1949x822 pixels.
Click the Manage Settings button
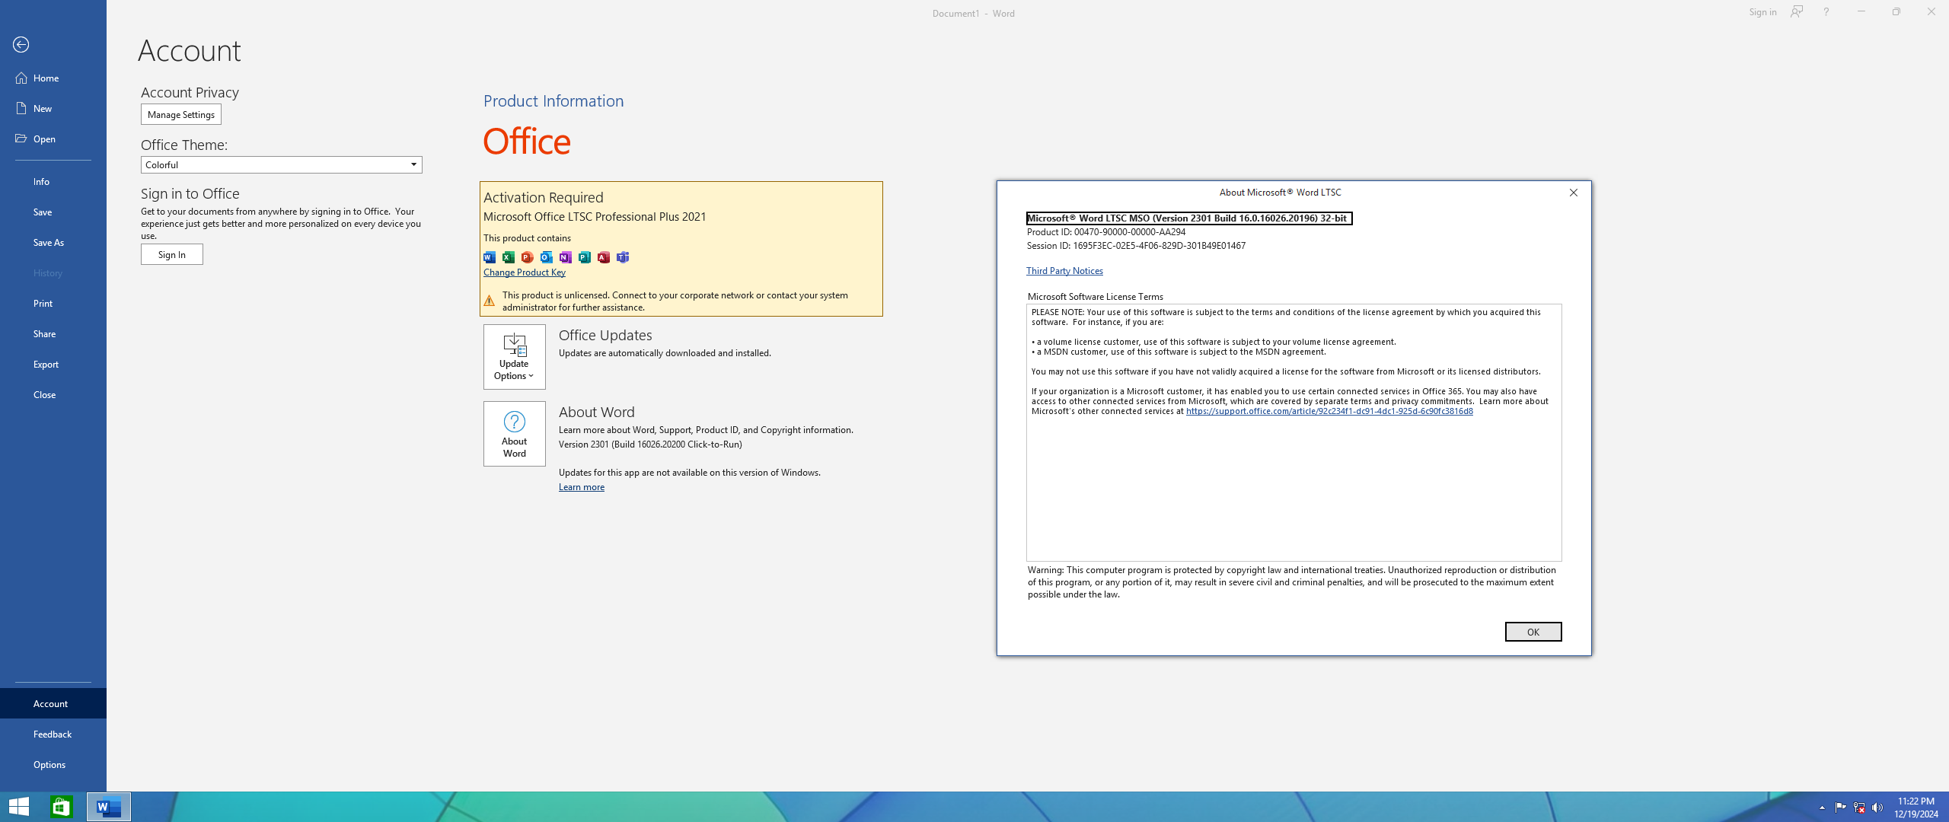[181, 115]
